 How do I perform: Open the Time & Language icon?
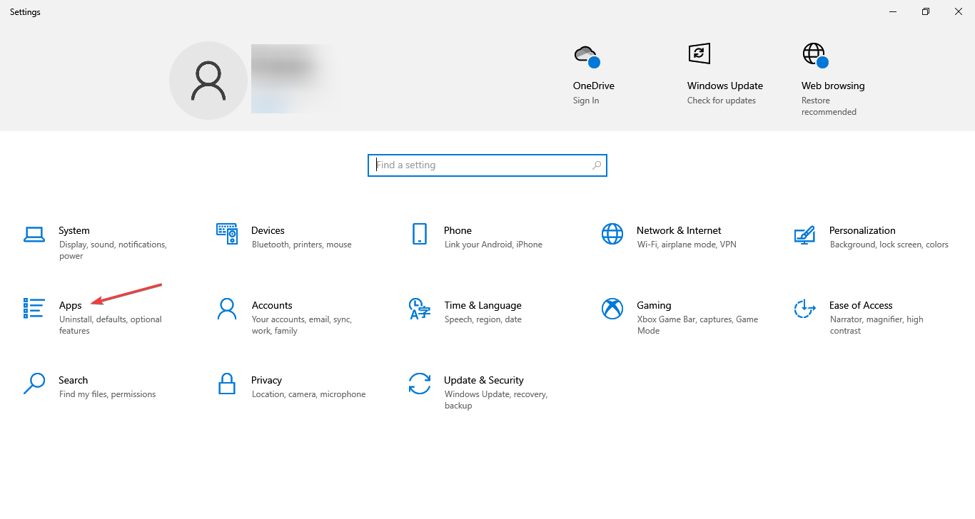click(420, 309)
